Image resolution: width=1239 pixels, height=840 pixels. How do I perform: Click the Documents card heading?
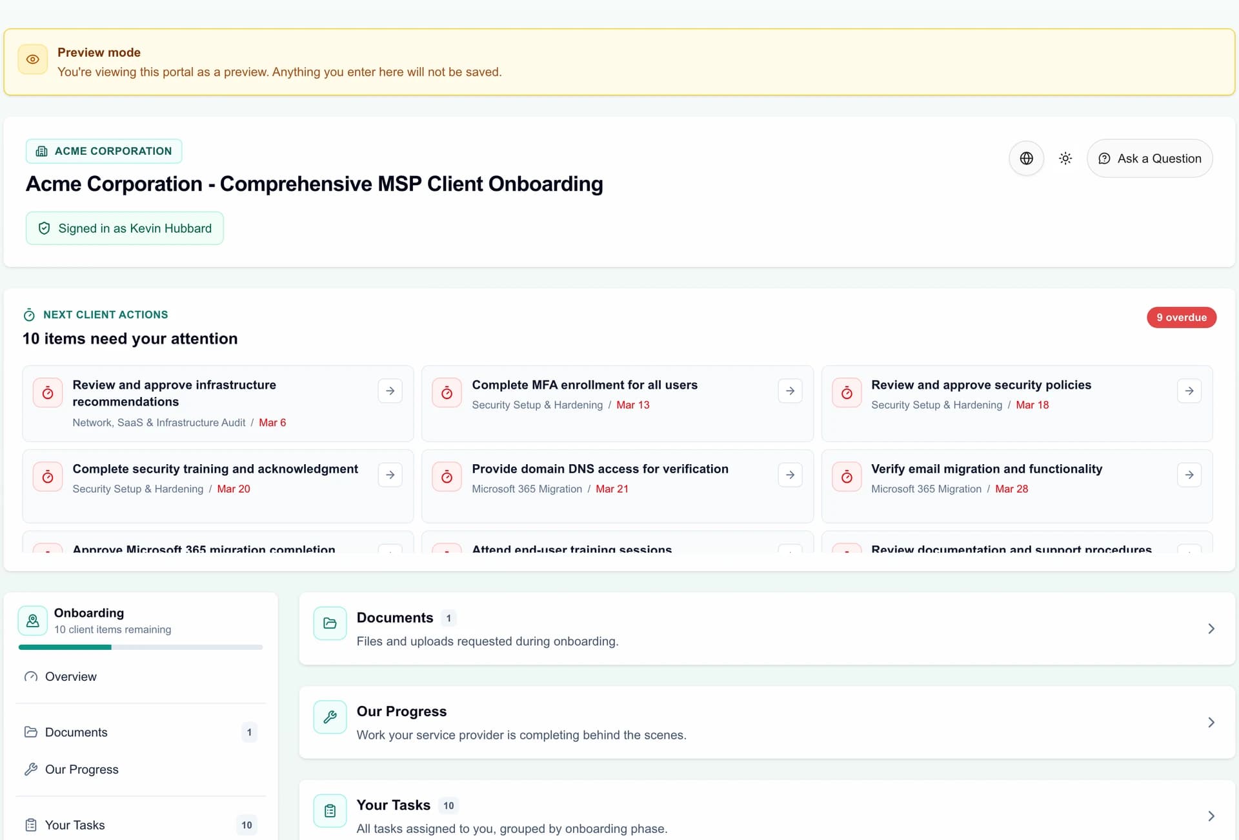[394, 618]
